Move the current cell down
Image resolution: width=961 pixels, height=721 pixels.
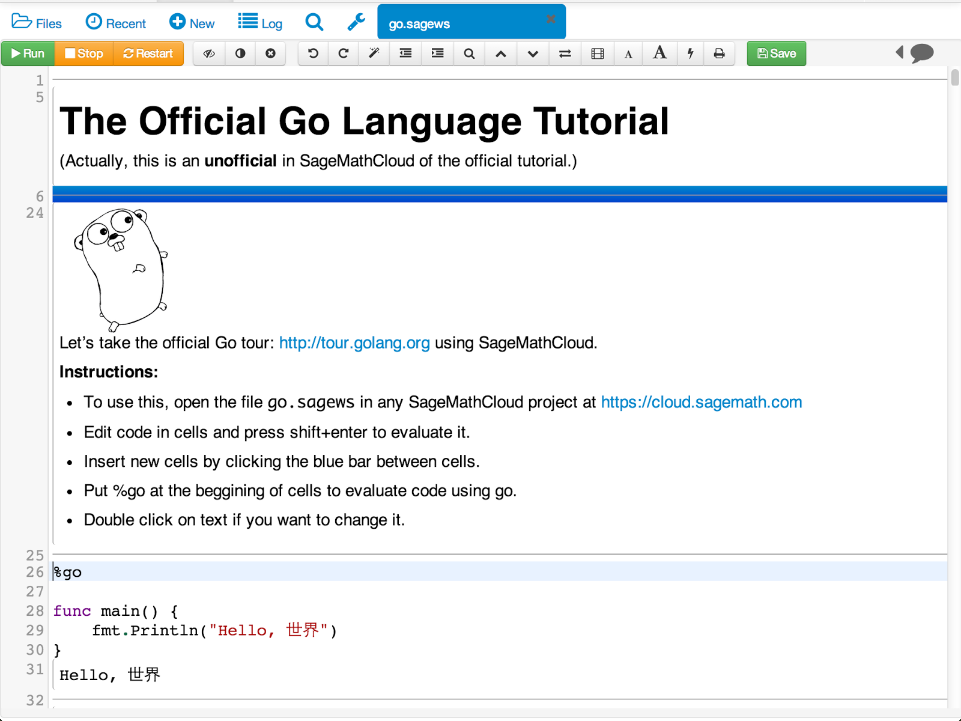(533, 53)
